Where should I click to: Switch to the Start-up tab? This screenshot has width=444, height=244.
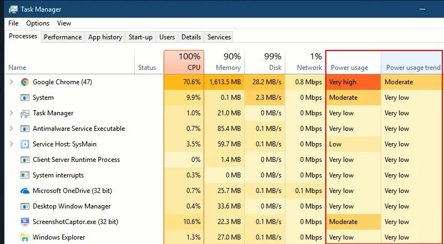coord(140,37)
